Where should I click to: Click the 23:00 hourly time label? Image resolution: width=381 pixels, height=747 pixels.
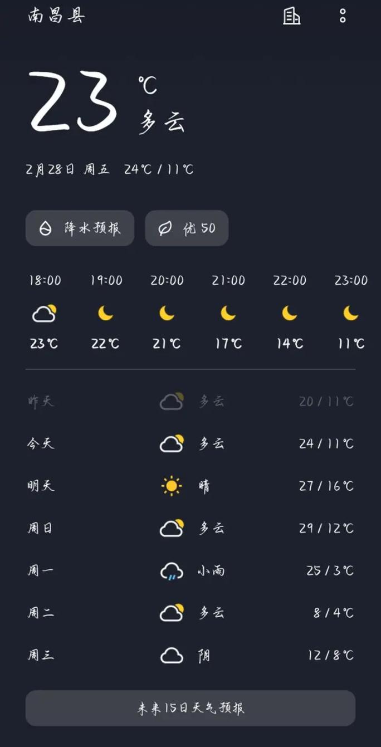(350, 281)
